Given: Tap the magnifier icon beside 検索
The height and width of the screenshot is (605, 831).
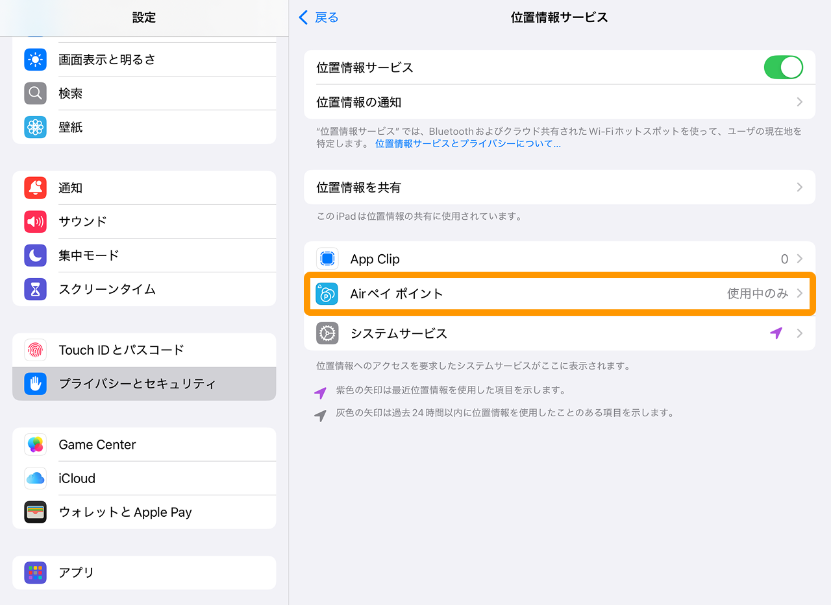Looking at the screenshot, I should [35, 93].
